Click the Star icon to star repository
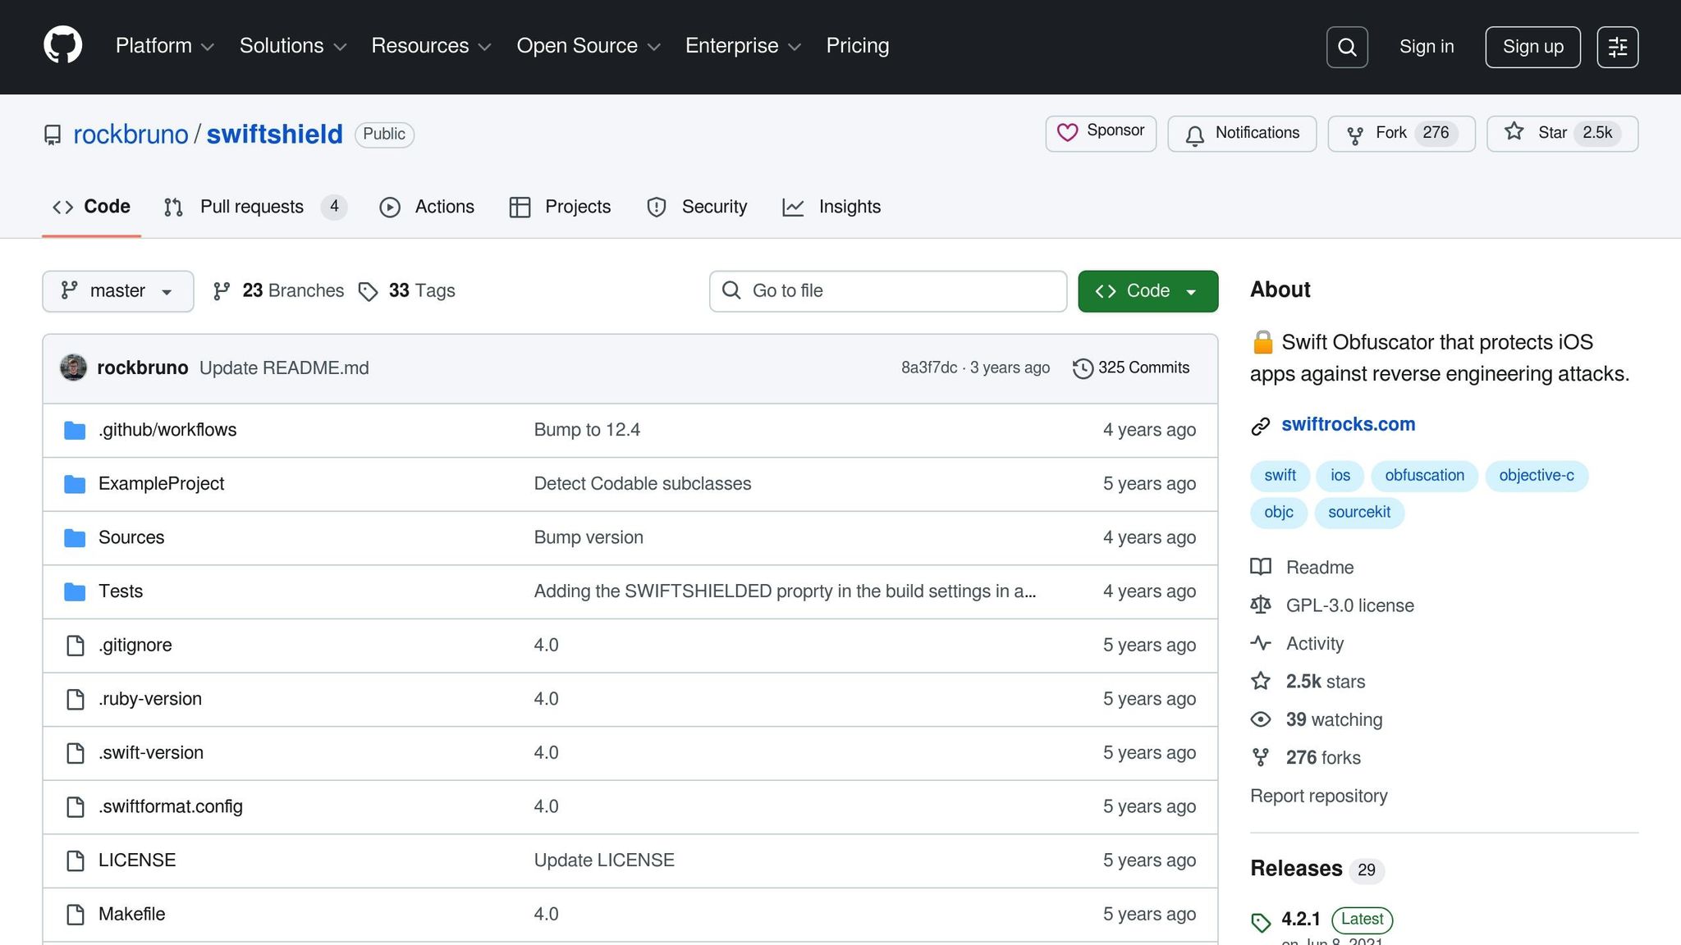This screenshot has height=945, width=1681. [1514, 132]
